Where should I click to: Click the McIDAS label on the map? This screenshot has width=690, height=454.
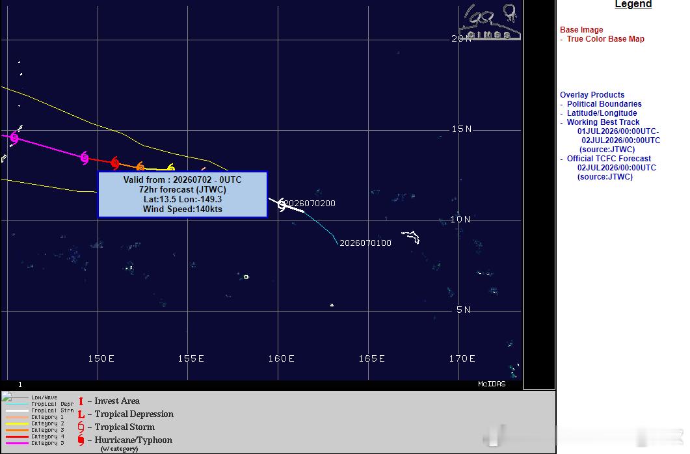click(492, 384)
